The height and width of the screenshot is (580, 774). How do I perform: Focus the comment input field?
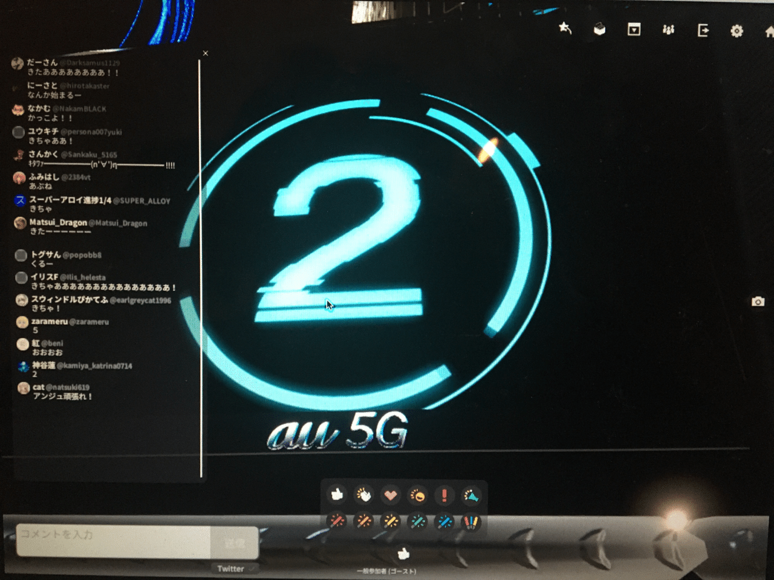[113, 541]
